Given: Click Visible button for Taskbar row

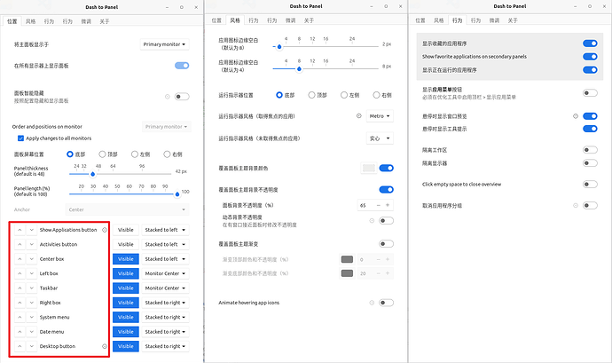Looking at the screenshot, I should pos(126,288).
